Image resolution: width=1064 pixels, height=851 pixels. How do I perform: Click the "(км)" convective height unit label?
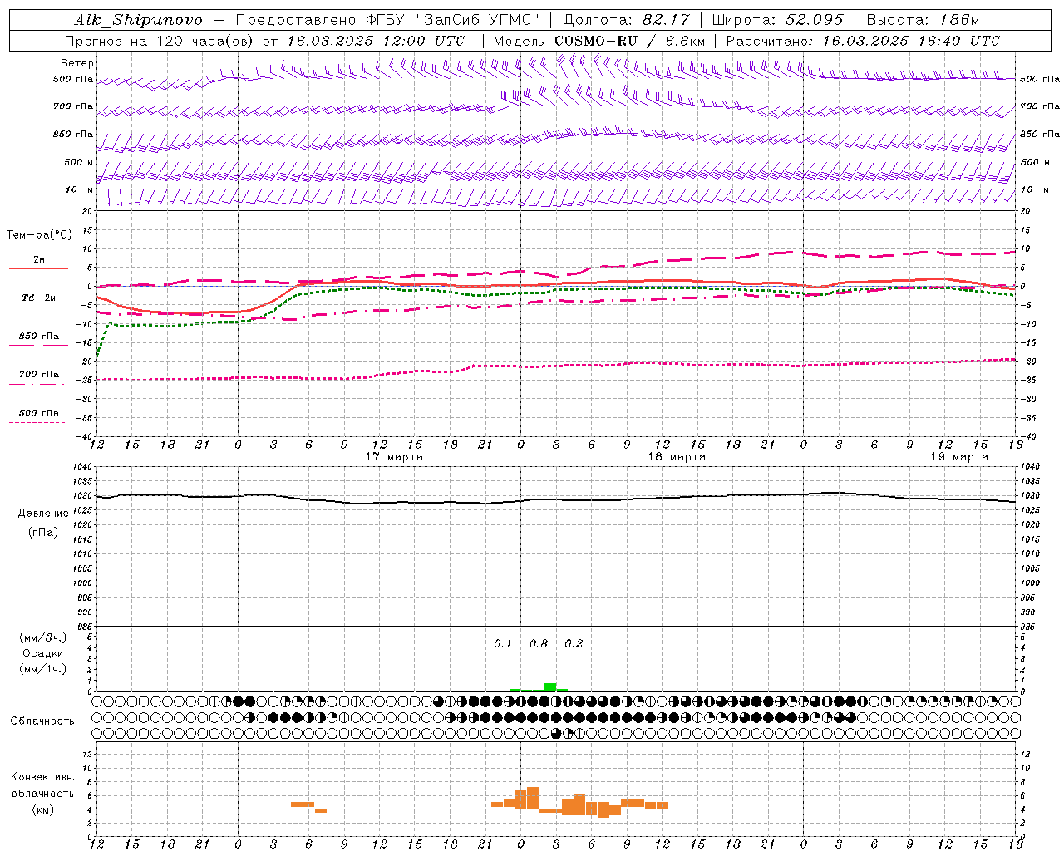click(x=43, y=809)
